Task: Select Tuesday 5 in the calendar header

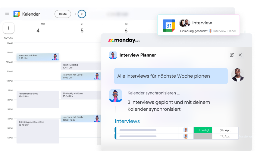Action: [82, 30]
